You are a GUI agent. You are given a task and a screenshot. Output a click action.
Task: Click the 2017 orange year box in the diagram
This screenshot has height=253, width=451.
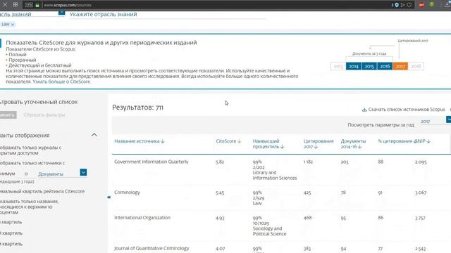point(400,66)
